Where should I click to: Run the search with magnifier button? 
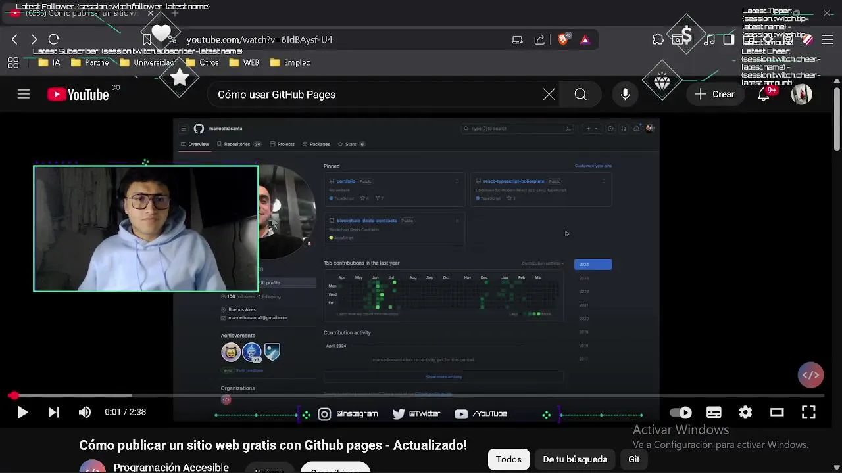(x=580, y=95)
